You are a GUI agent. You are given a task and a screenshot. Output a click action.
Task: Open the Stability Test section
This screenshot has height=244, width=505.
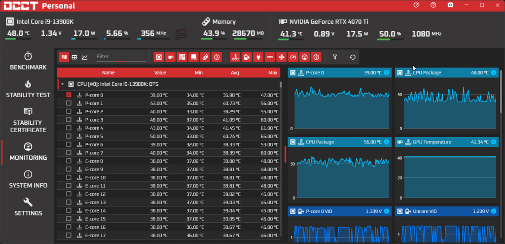coord(28,89)
